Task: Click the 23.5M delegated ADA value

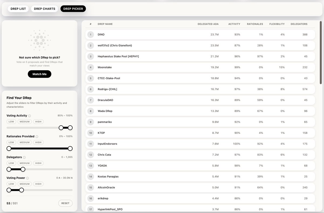Action: pos(215,45)
